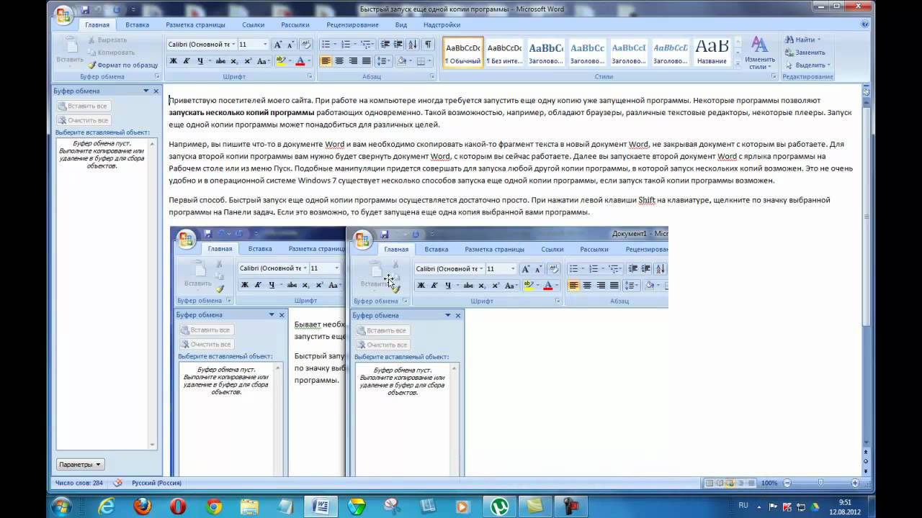Decrease the font size
The width and height of the screenshot is (922, 518).
click(x=290, y=45)
